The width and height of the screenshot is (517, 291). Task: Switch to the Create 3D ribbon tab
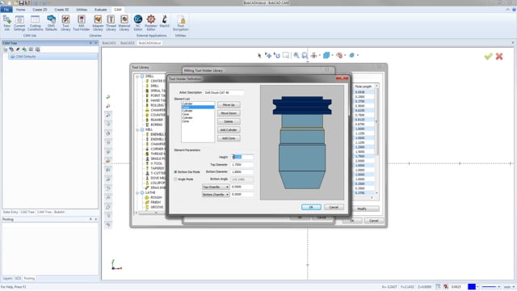point(61,10)
